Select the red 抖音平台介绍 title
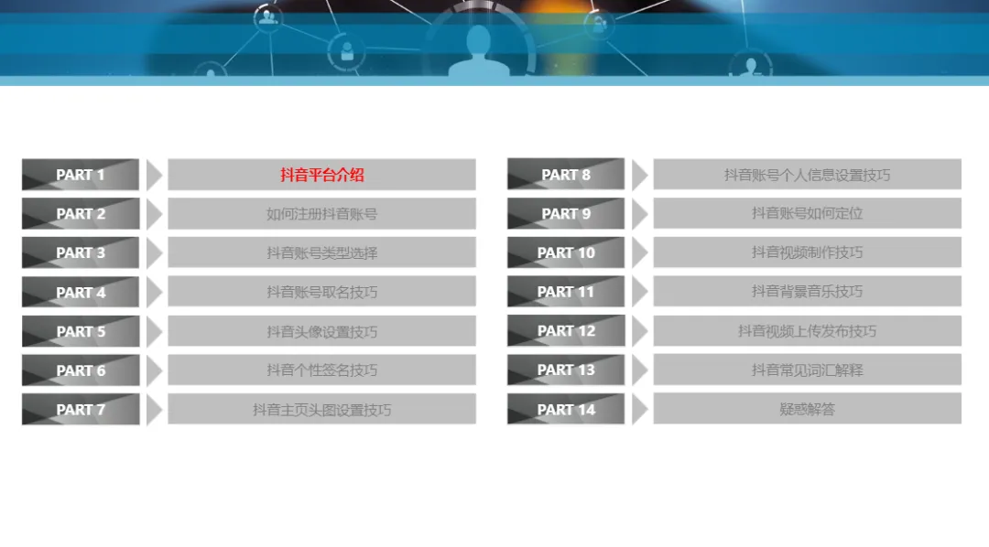This screenshot has width=989, height=547. coord(321,175)
